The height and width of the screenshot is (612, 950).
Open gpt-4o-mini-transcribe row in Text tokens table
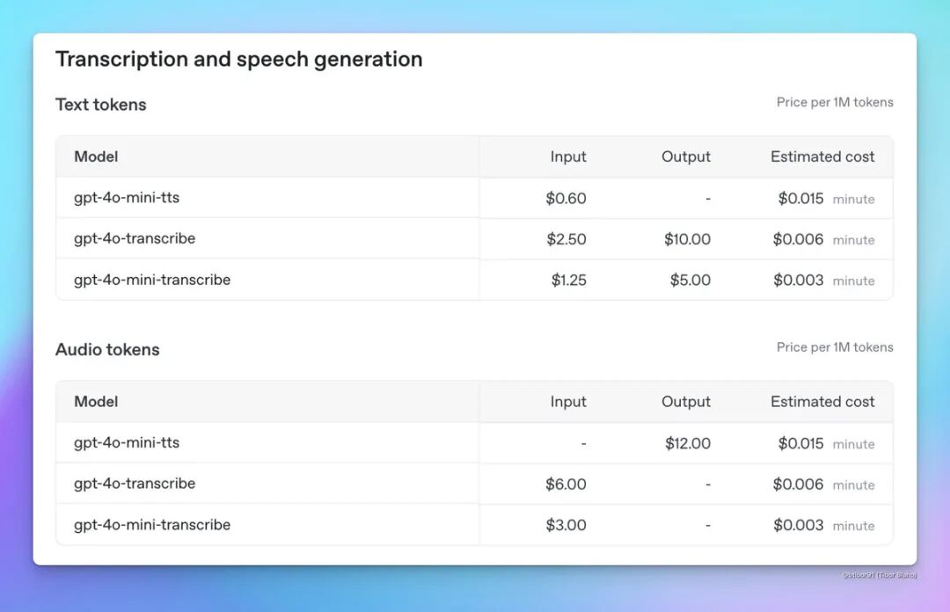(152, 280)
